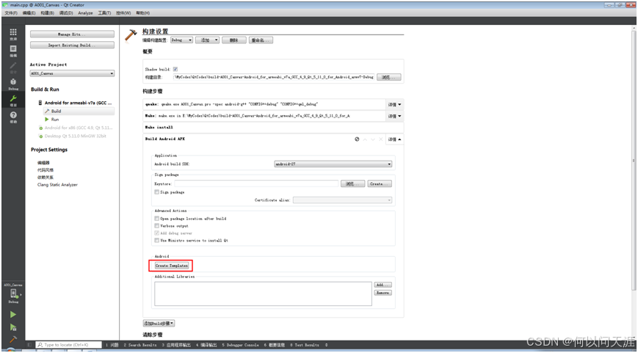Open the 编辑(E) menu
This screenshot has height=353, width=638.
tap(29, 13)
